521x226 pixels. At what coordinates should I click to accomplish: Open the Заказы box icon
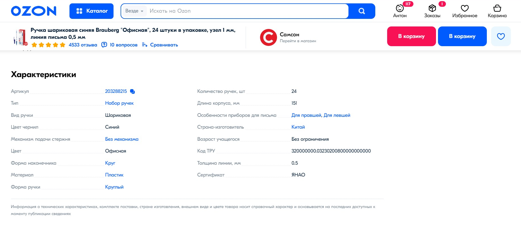[x=432, y=8]
